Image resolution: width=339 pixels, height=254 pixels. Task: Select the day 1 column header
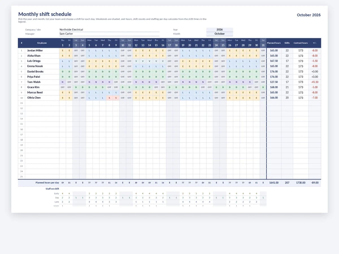coord(63,45)
